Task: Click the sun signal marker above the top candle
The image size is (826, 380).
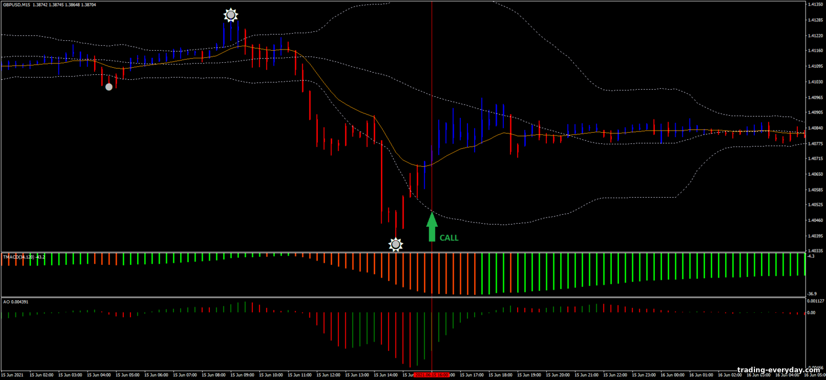Action: pyautogui.click(x=231, y=15)
